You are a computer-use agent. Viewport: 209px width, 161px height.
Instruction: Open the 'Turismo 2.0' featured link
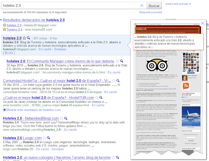[14, 30]
